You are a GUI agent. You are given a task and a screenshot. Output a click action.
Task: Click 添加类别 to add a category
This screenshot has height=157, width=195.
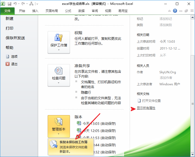(x=166, y=25)
